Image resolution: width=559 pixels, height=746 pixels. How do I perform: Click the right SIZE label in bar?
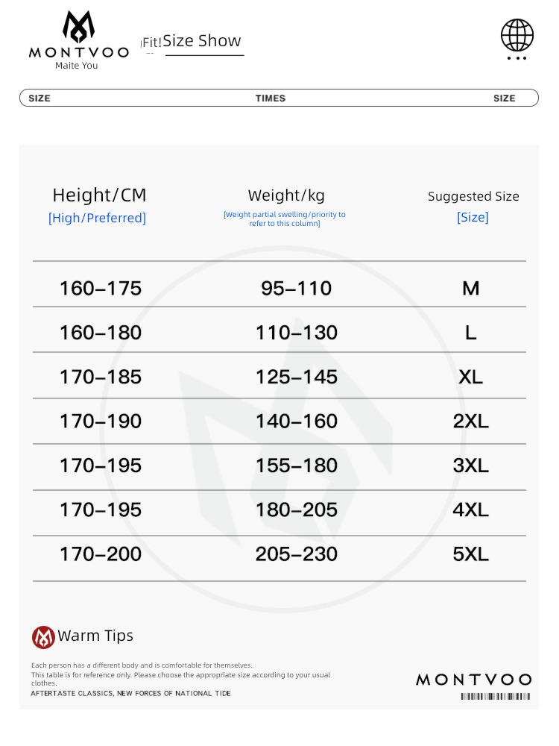tap(505, 98)
